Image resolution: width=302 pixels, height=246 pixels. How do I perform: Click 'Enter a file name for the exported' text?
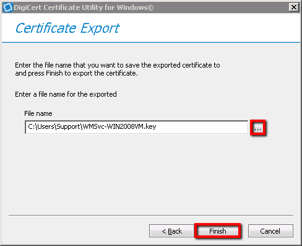66,94
